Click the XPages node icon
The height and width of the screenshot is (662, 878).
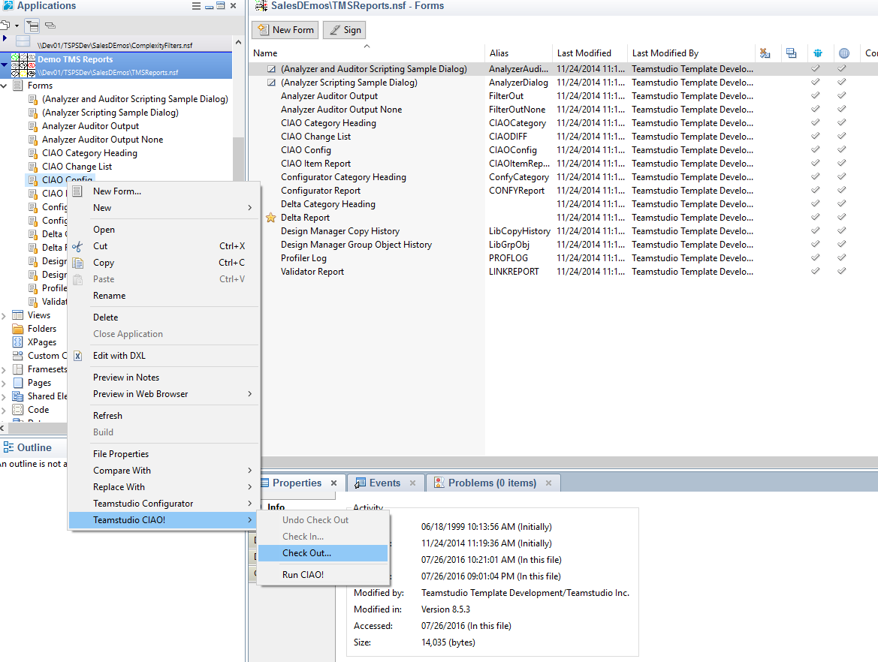point(18,342)
